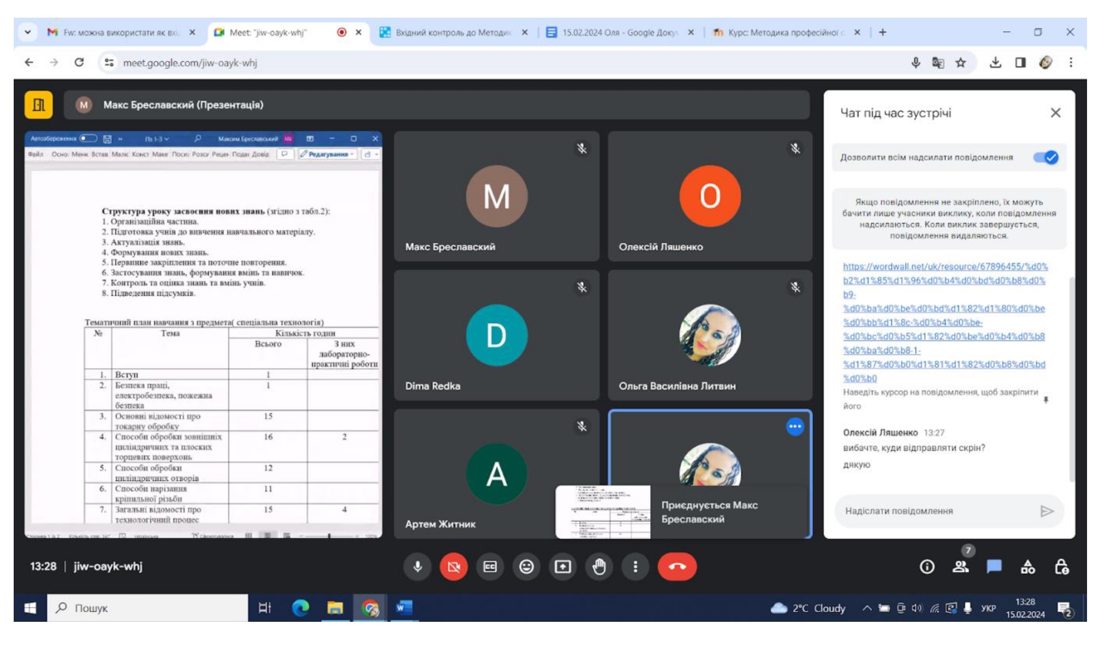Open more options three-dot menu in controls

(635, 567)
